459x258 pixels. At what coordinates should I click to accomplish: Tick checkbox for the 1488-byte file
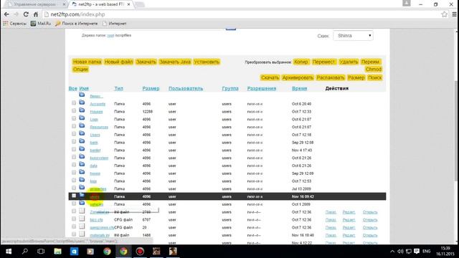(74, 234)
